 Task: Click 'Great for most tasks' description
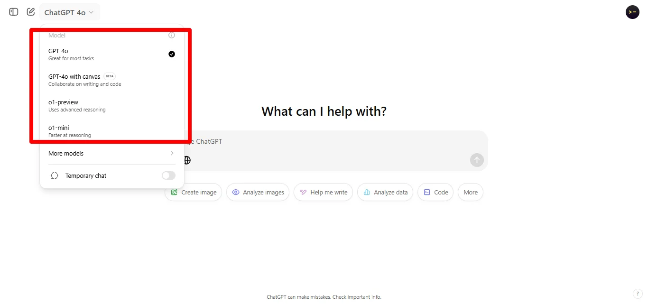71,59
